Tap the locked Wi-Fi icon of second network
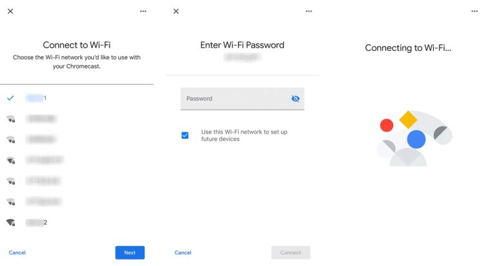485x266 pixels. pyautogui.click(x=11, y=119)
